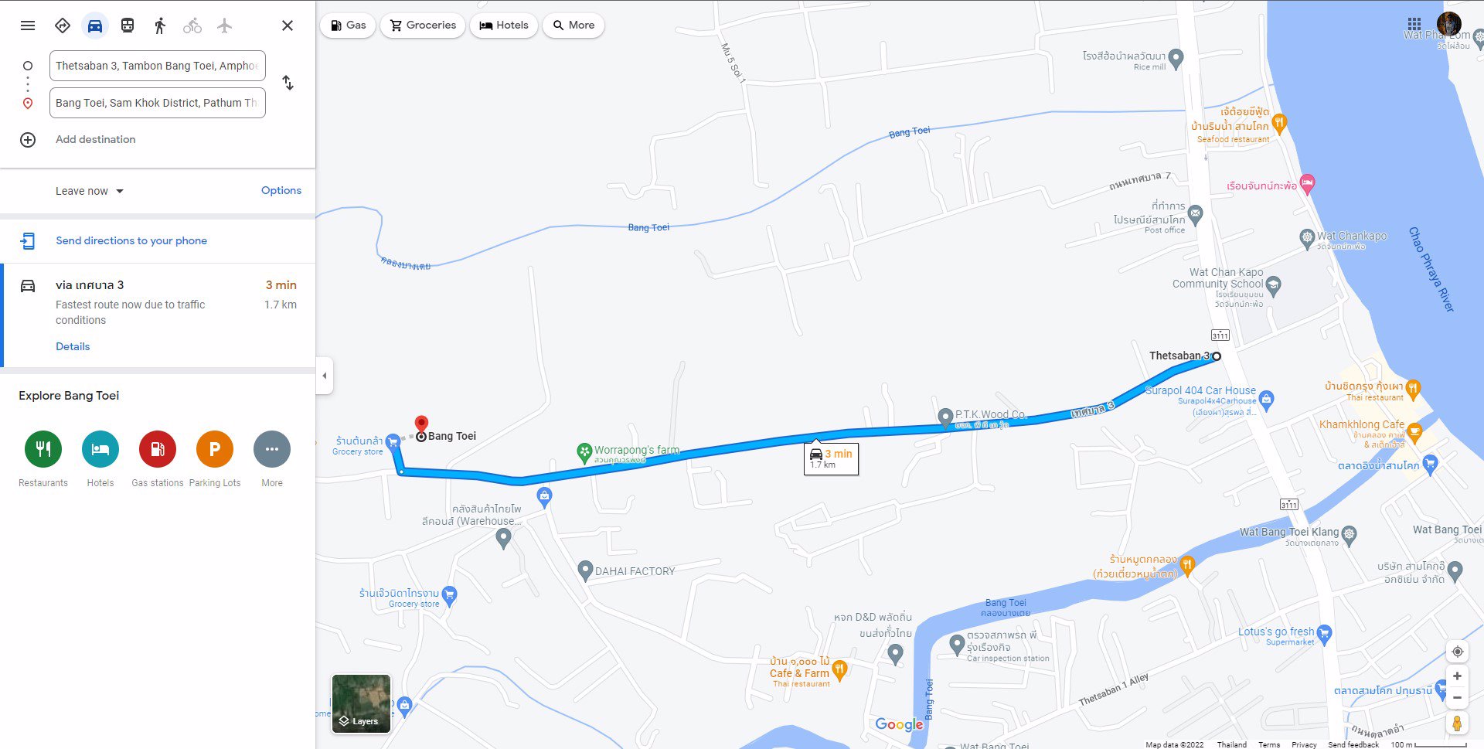
Task: Expand the Leave now dropdown
Action: point(90,191)
